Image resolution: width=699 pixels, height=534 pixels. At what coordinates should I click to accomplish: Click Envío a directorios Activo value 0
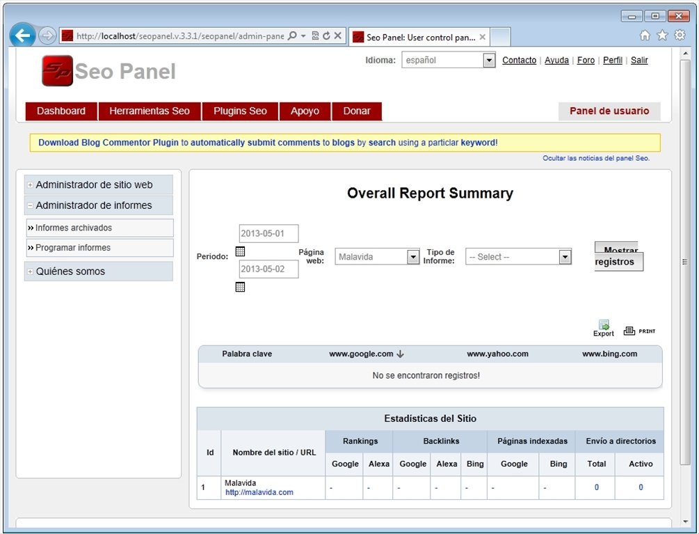coord(641,487)
